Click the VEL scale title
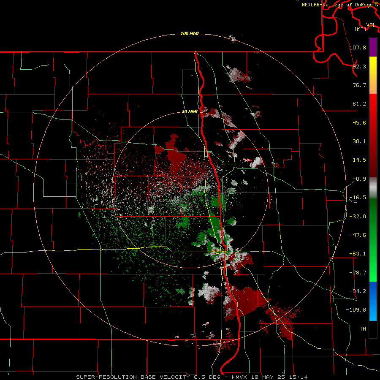The height and width of the screenshot is (380, 380). 371,25
